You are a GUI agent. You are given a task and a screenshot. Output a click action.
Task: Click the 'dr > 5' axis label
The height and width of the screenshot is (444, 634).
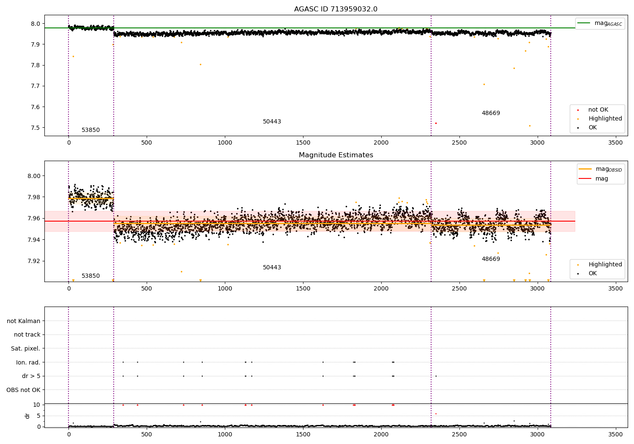tap(31, 376)
